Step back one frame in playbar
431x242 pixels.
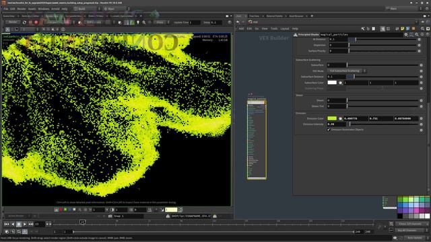pyautogui.click(x=13, y=224)
